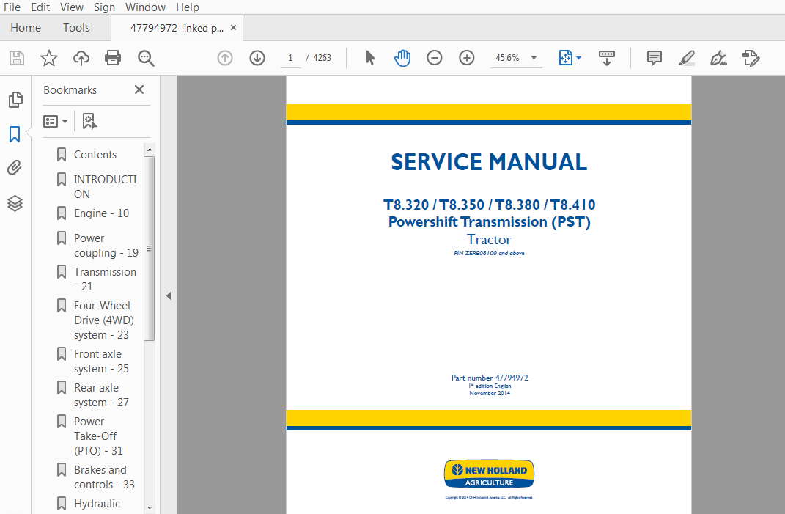Collapse the navigation pane arrow
785x514 pixels.
tap(169, 296)
